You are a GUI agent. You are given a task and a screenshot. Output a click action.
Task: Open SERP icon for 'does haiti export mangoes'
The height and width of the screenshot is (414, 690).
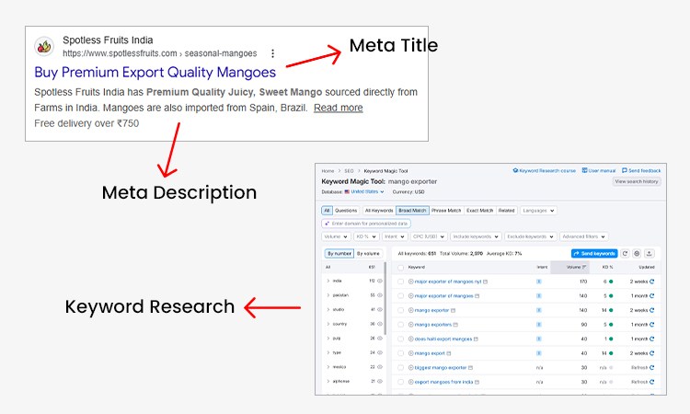pos(476,339)
